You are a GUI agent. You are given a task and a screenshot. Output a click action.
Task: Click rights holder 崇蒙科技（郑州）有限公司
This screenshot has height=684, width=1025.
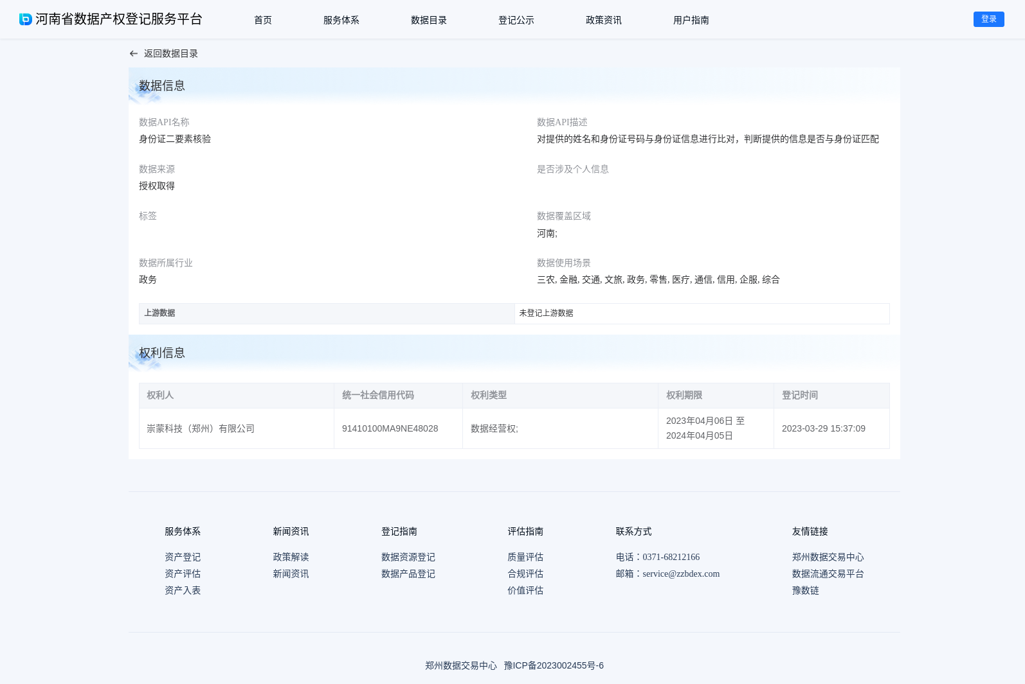coord(201,428)
